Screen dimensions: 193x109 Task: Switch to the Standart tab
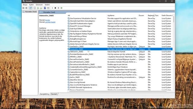coord(54,94)
